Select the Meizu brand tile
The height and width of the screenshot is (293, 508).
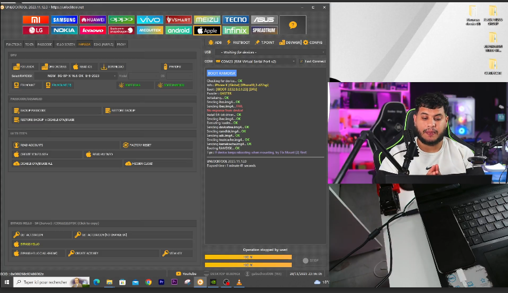coord(207,20)
